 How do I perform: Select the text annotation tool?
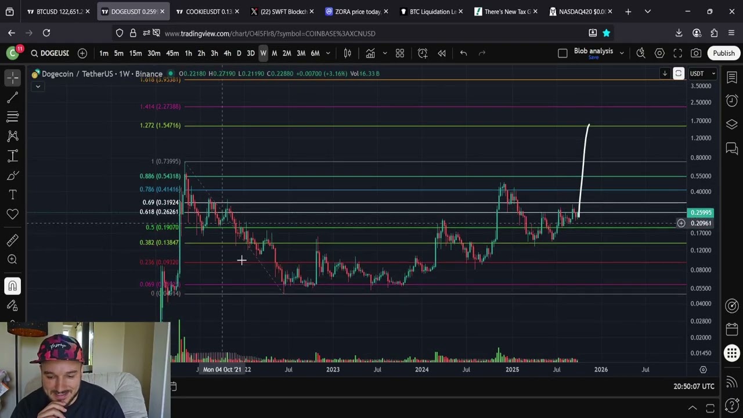coord(12,194)
